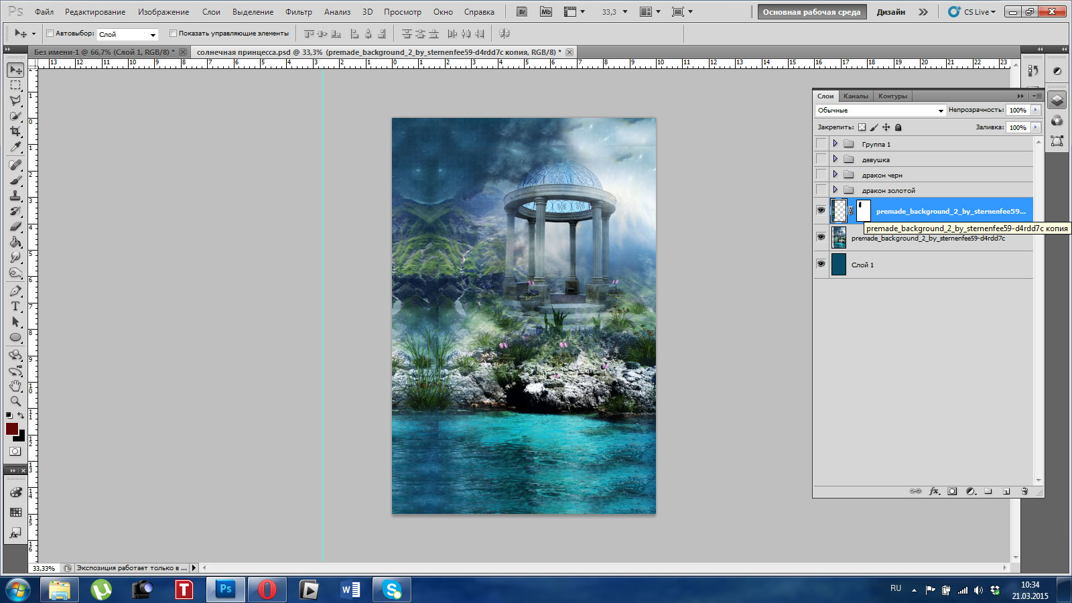Open layer styles fx menu in Layers panel
The height and width of the screenshot is (603, 1072).
934,491
